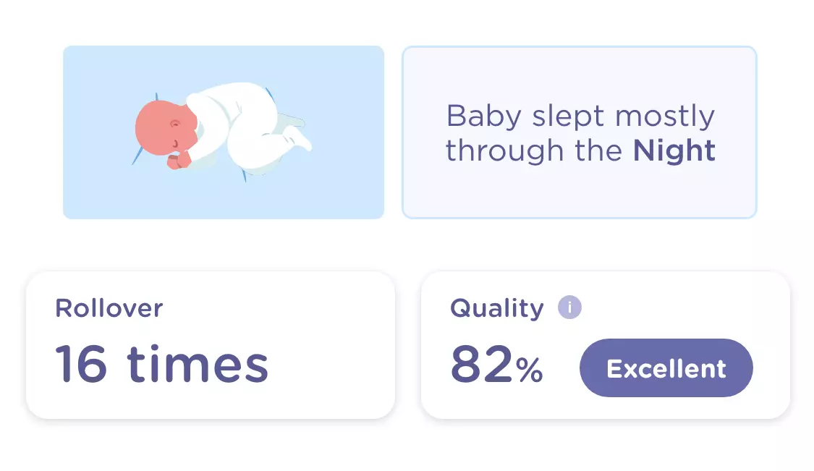Click the Rollover label

[109, 308]
